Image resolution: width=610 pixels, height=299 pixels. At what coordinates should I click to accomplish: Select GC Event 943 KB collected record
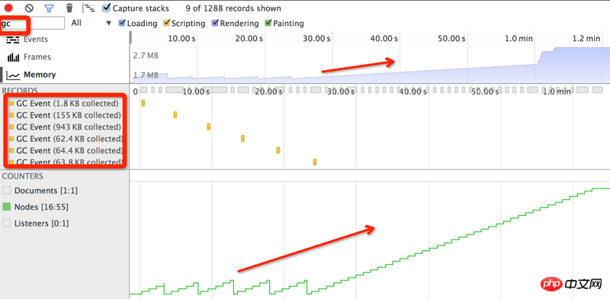tap(65, 127)
